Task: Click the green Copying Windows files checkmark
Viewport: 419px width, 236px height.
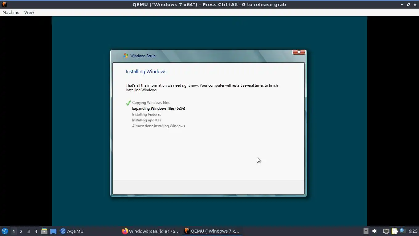Action: [x=128, y=103]
